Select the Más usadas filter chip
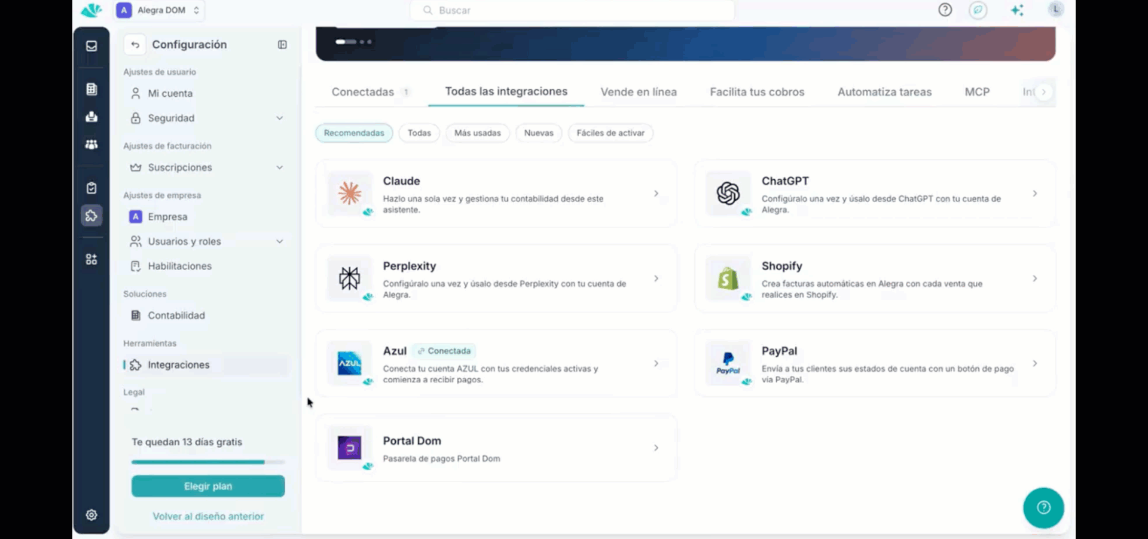The image size is (1148, 539). (x=477, y=133)
